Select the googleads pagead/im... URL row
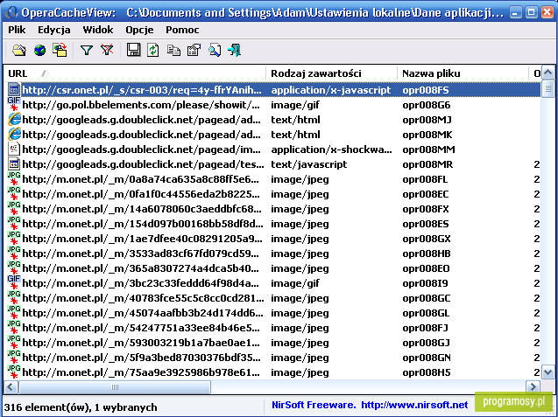This screenshot has width=558, height=417. [141, 149]
